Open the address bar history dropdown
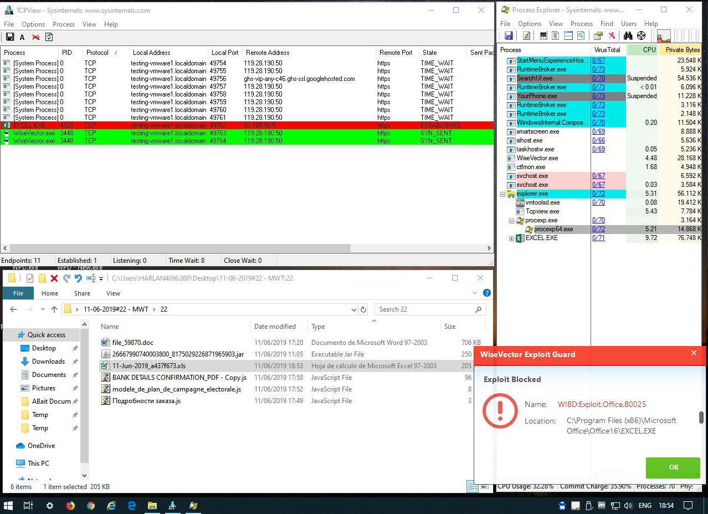 354,309
